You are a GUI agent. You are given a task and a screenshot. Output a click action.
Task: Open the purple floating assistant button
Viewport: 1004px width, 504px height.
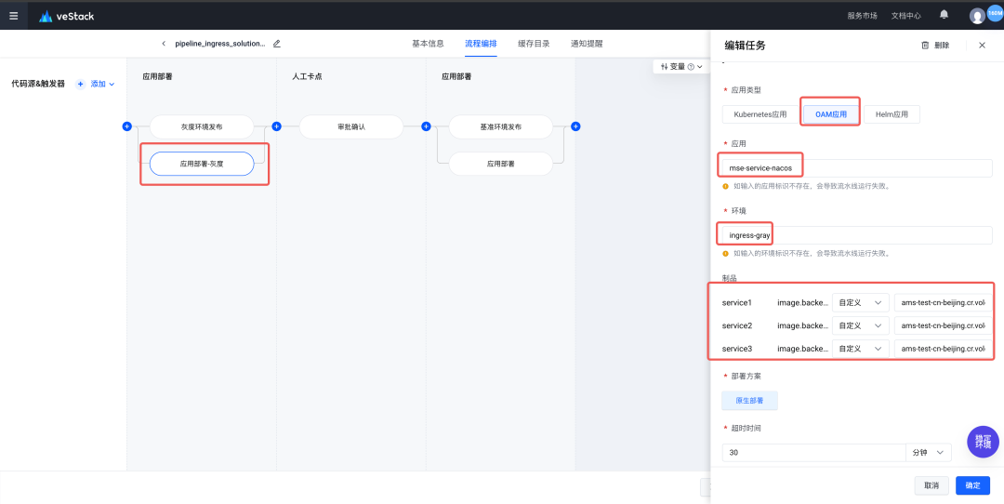(983, 442)
